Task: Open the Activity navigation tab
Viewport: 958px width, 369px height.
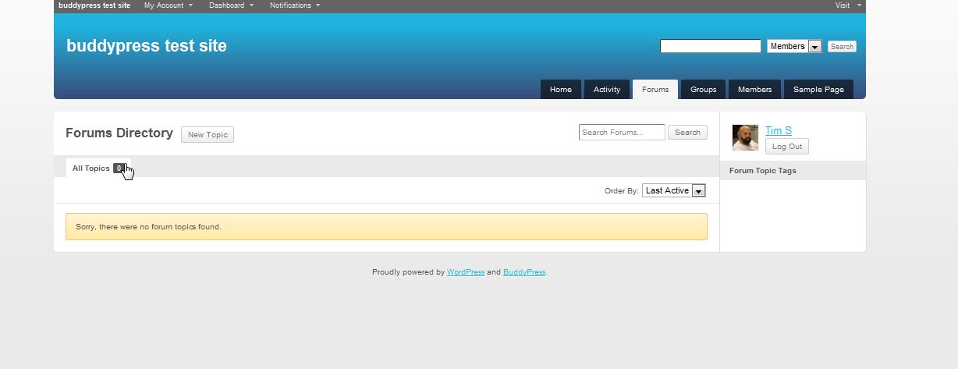Action: (x=607, y=90)
